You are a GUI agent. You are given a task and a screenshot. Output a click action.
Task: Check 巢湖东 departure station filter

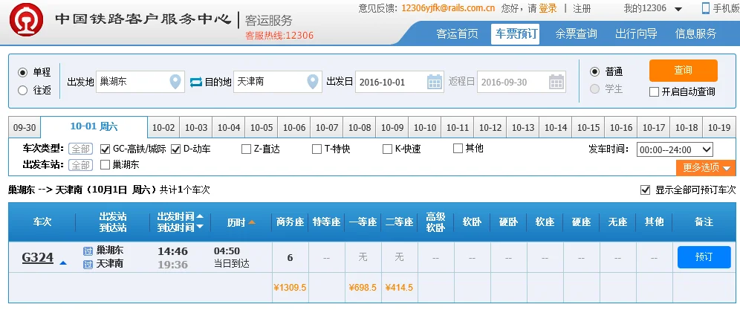point(106,165)
